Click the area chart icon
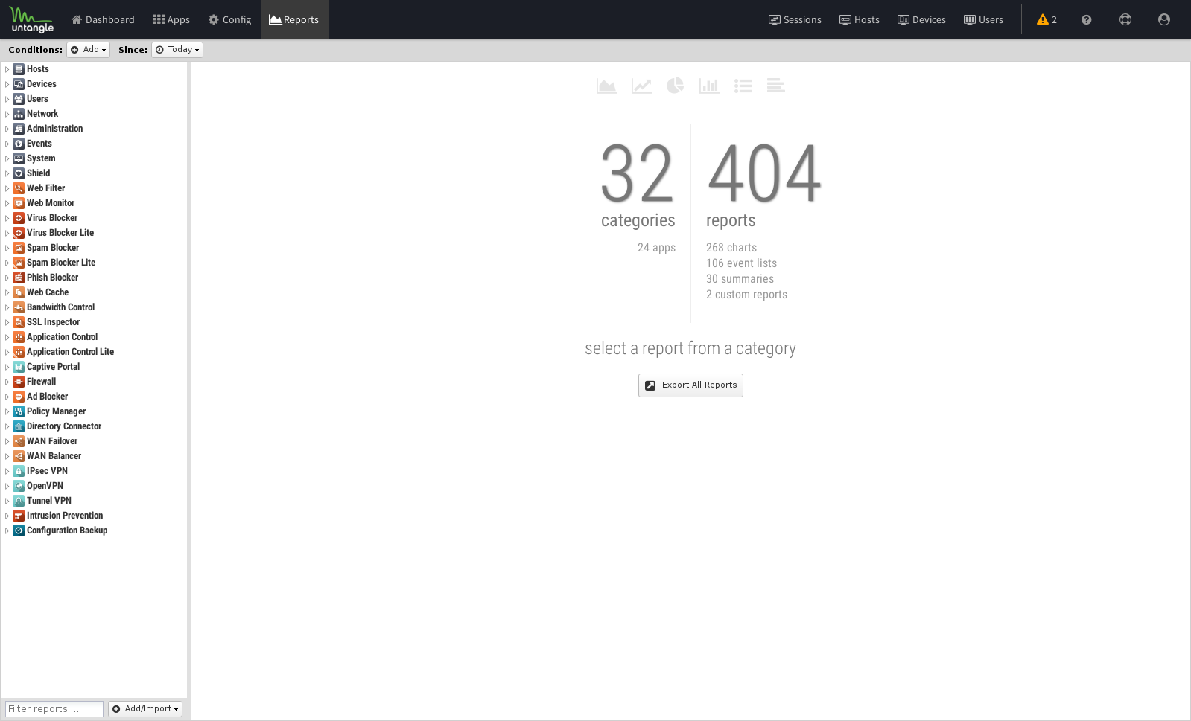Image resolution: width=1191 pixels, height=721 pixels. (606, 86)
